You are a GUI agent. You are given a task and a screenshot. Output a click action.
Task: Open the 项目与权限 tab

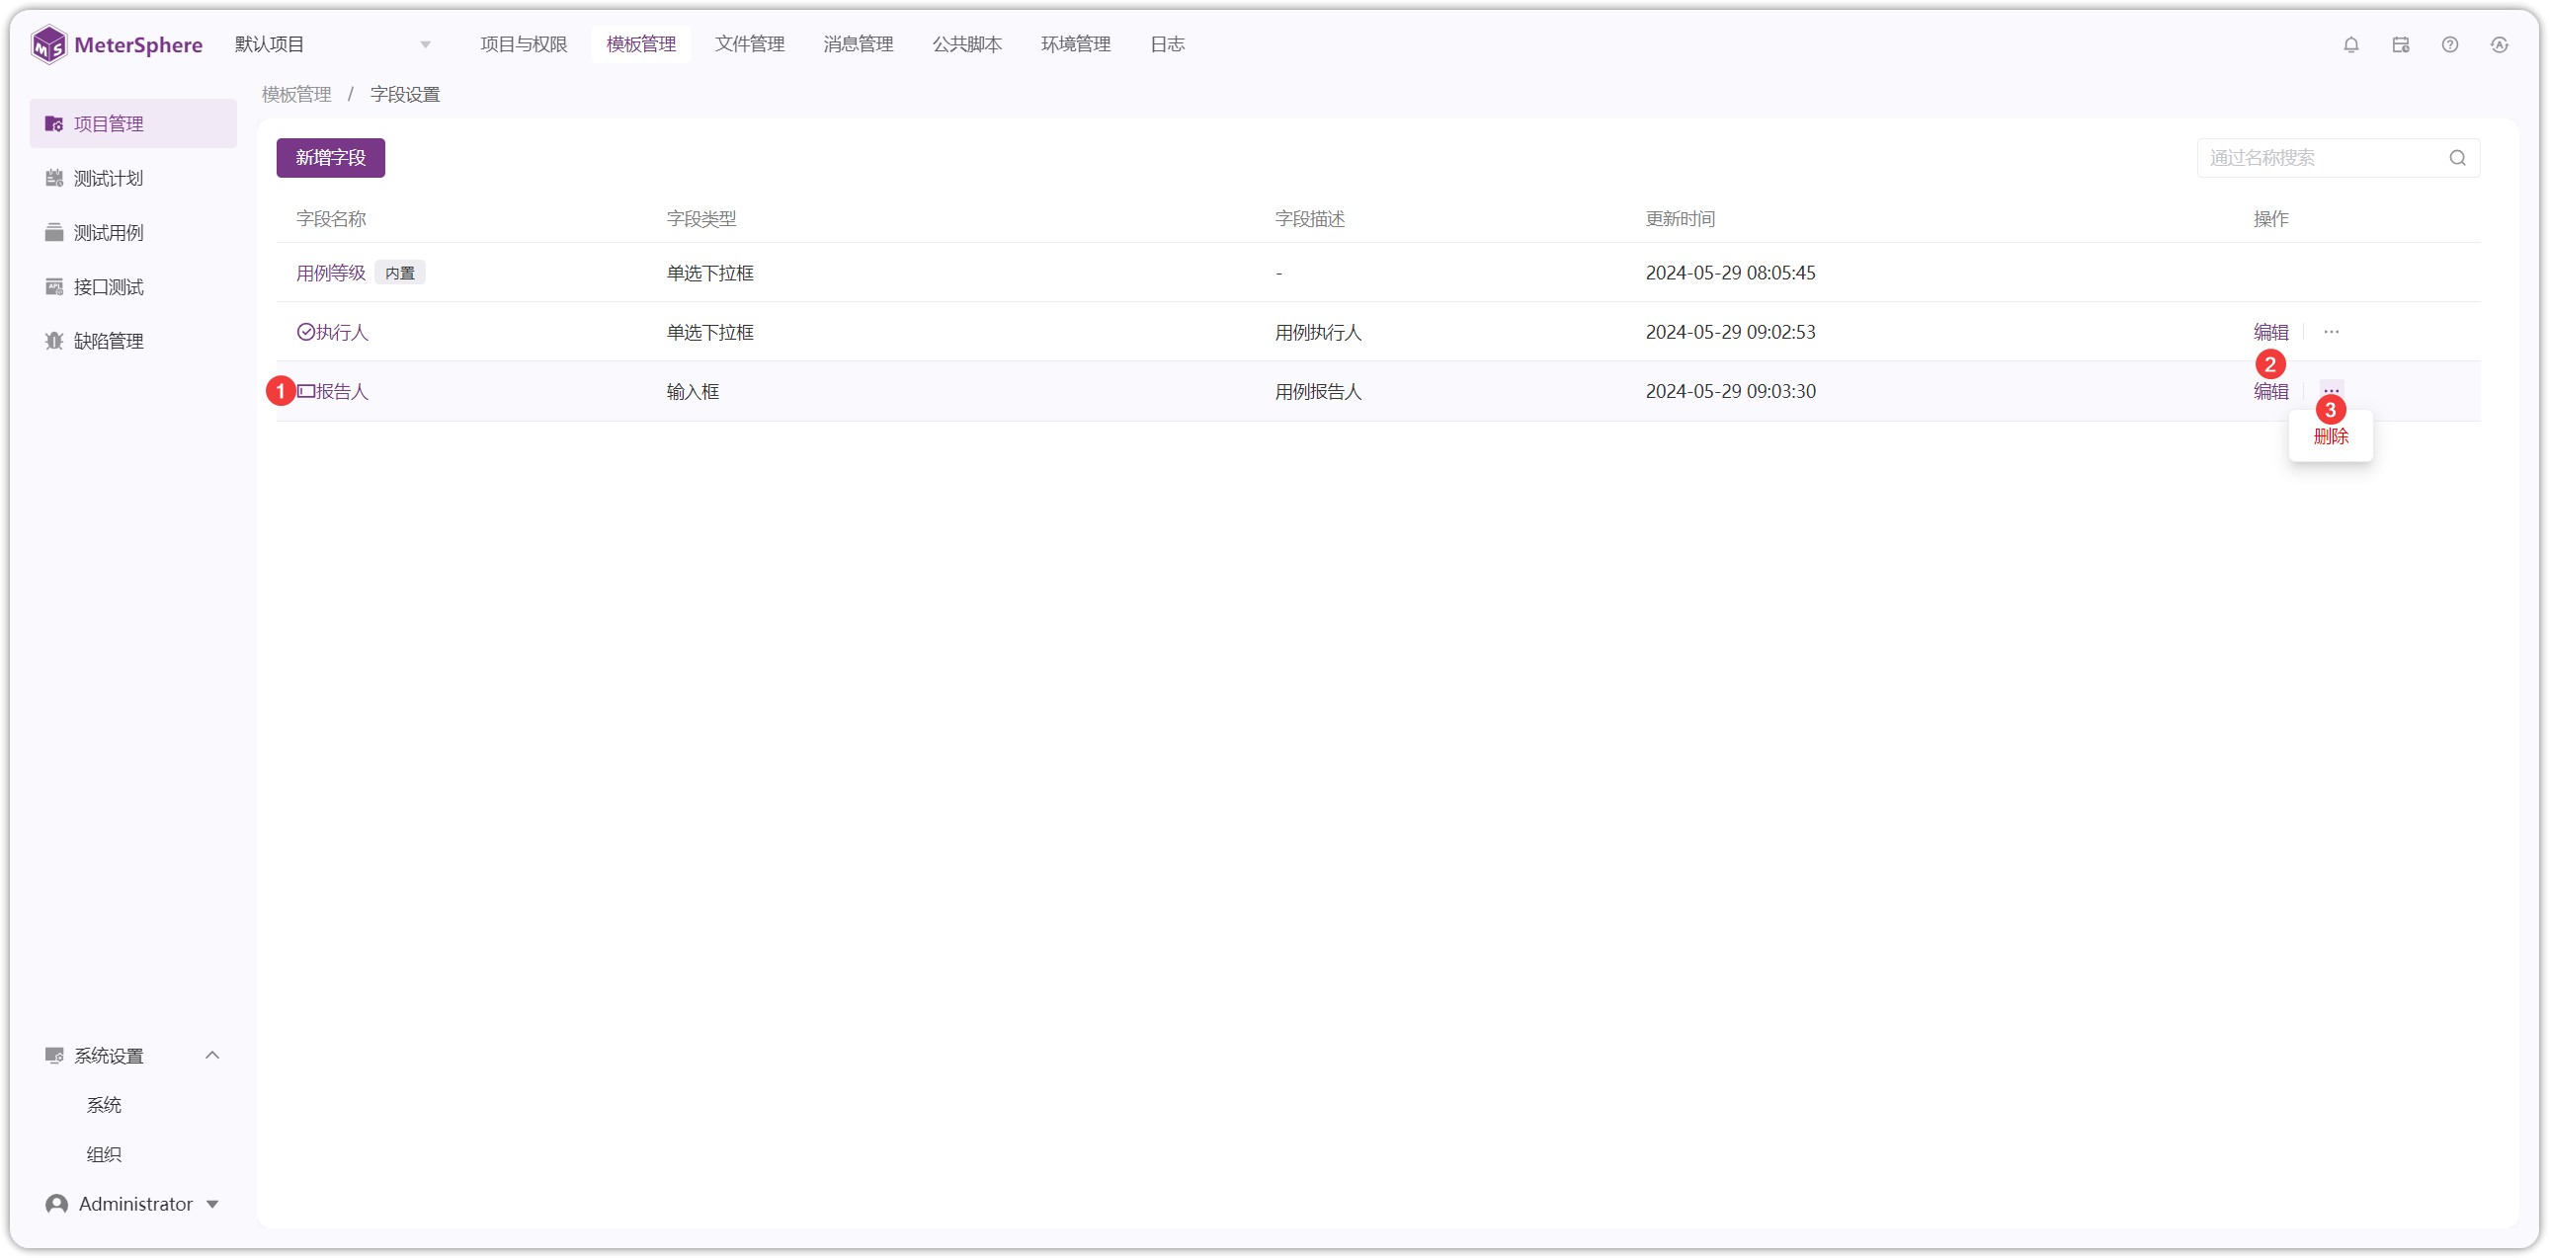tap(524, 44)
